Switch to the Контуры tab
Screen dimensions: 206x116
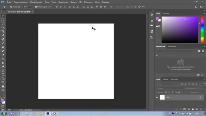click(x=174, y=79)
